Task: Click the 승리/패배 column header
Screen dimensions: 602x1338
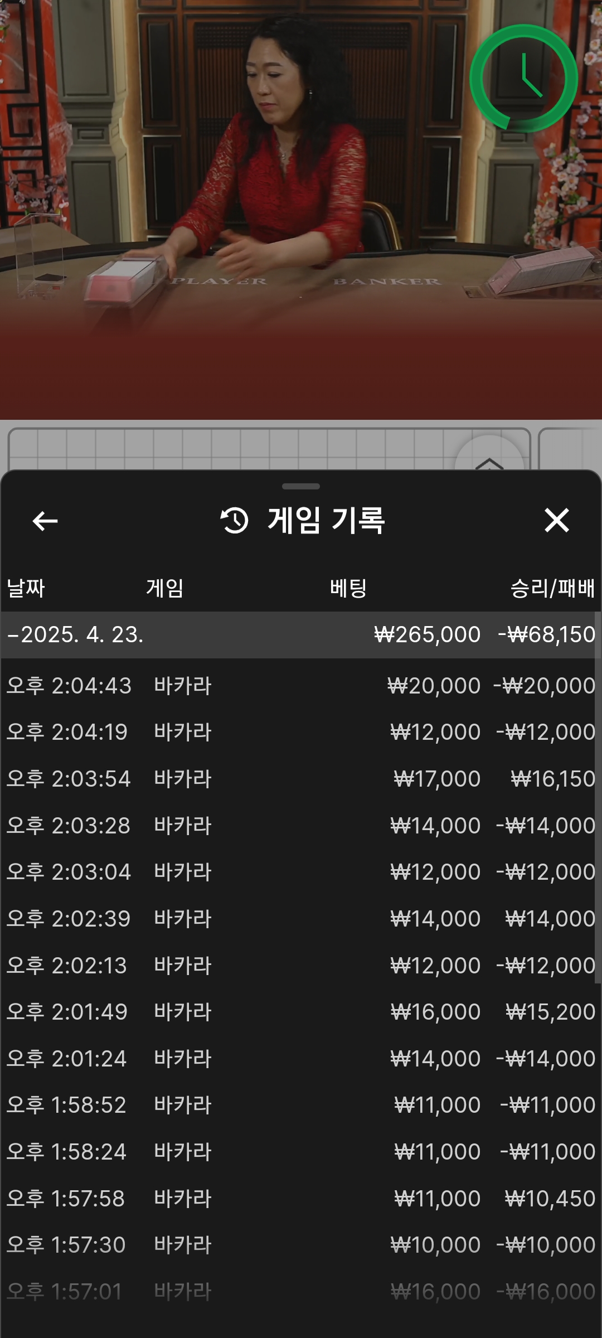Action: click(552, 588)
